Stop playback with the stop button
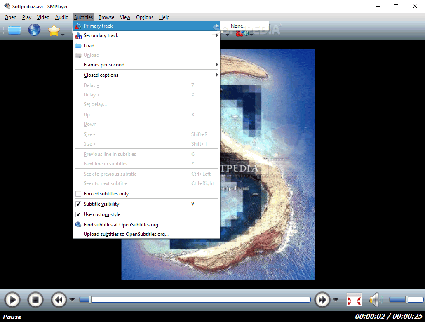 pos(35,300)
